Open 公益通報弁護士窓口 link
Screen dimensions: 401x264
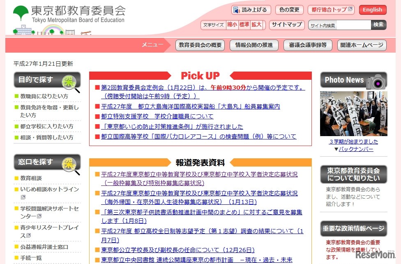coord(44,247)
